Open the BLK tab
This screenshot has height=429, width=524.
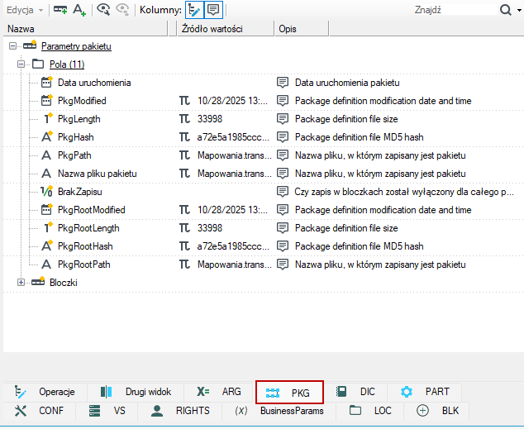point(436,411)
